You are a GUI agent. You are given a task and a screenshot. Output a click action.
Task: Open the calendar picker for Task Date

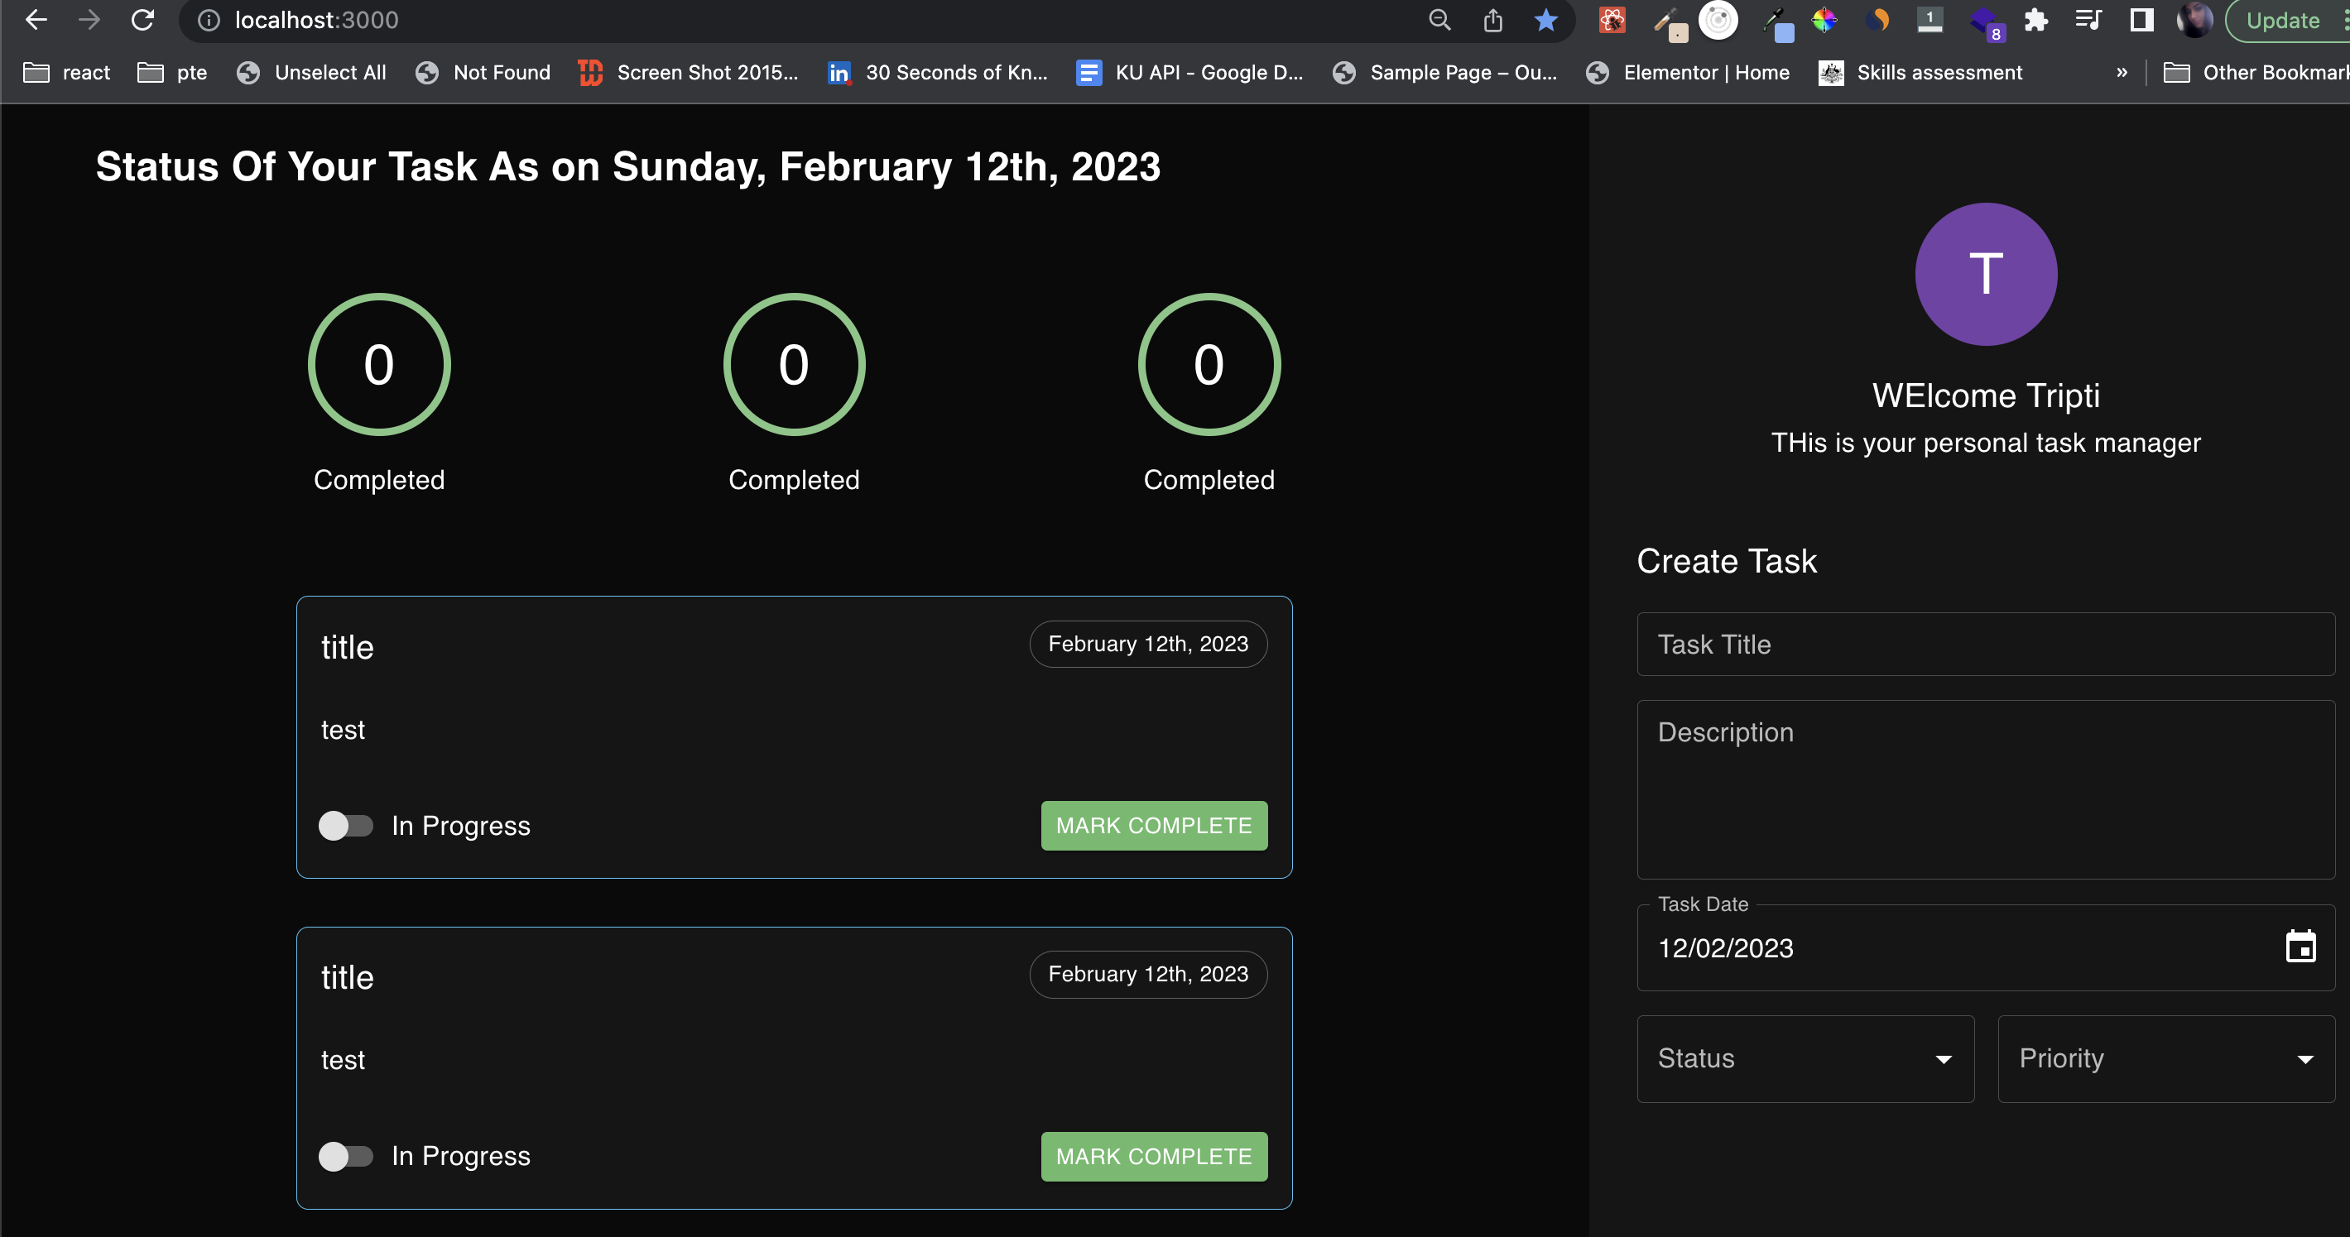[2300, 947]
